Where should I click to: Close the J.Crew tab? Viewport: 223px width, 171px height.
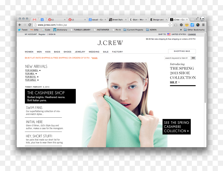tap(187, 20)
